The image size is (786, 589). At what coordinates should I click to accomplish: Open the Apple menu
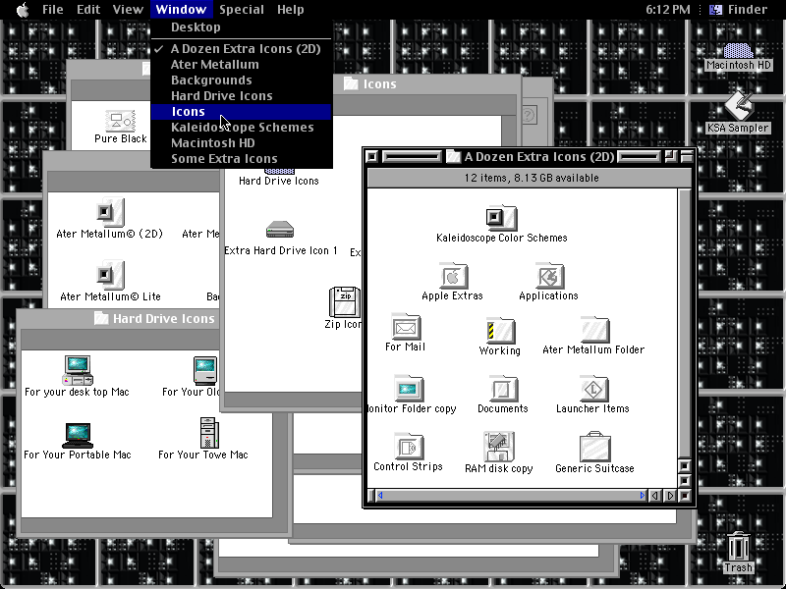click(x=23, y=10)
